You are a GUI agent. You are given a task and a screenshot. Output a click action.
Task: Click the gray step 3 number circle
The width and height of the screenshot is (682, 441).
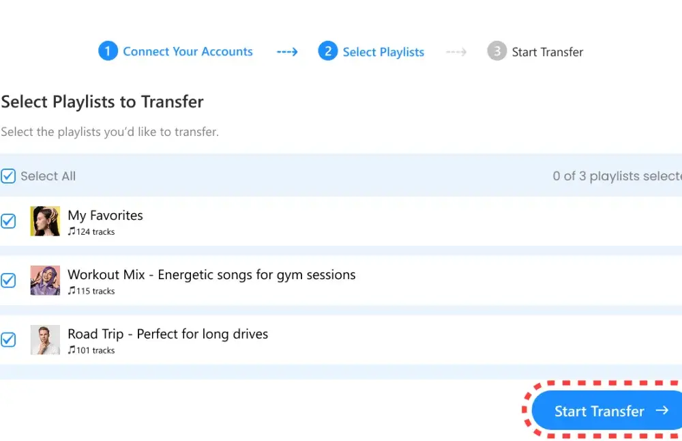(496, 51)
